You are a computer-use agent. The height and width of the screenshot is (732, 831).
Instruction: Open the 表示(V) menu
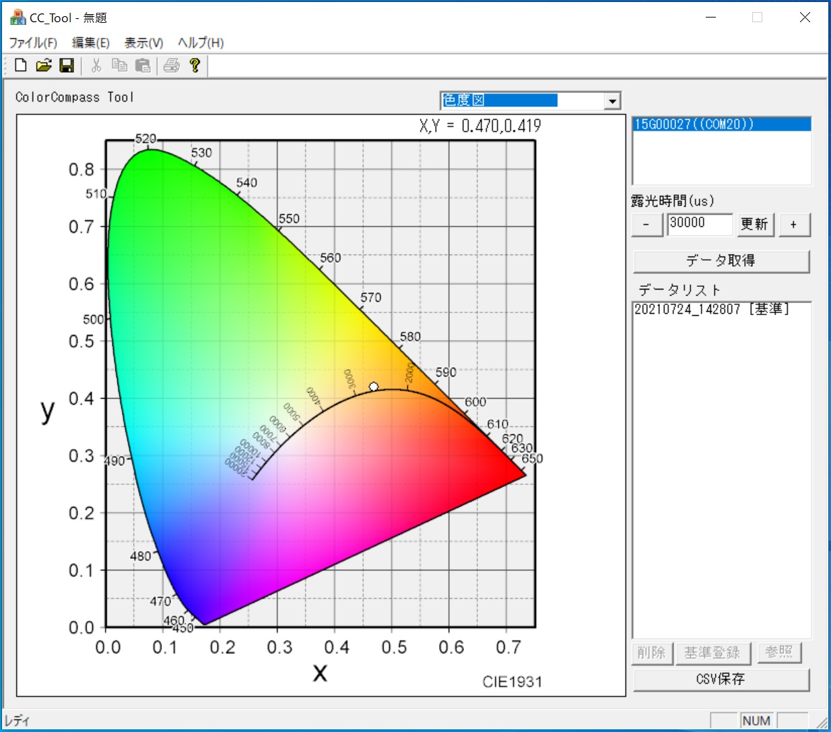click(x=144, y=42)
